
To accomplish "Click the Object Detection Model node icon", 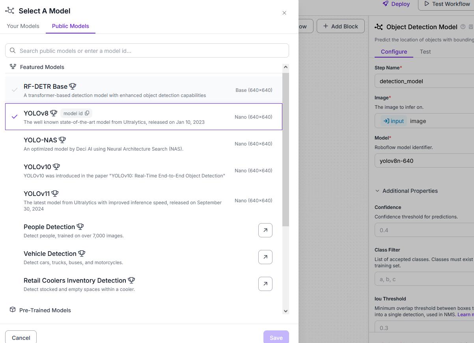I will [379, 27].
